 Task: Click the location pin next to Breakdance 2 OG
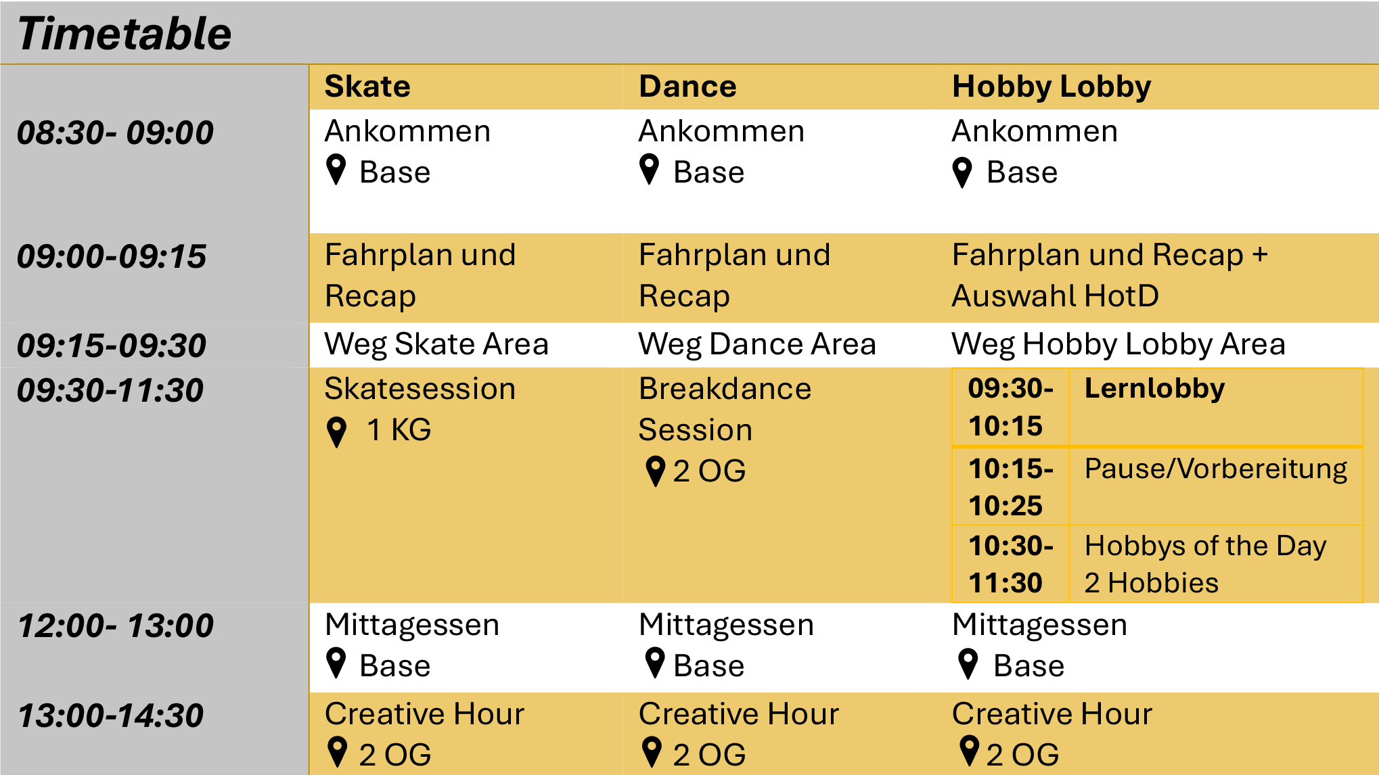click(655, 471)
